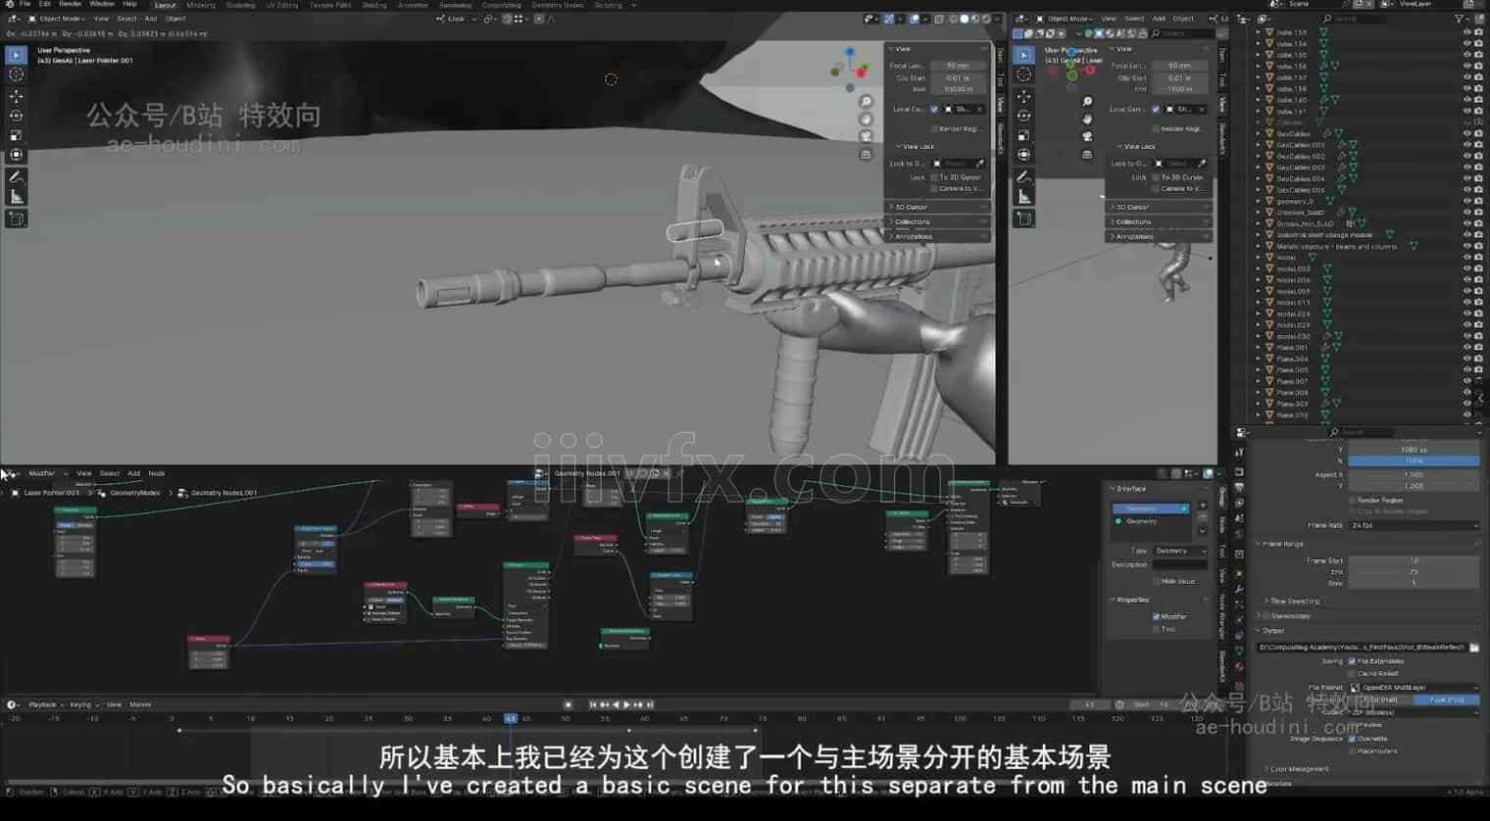Enable Cache Result checkbox
Viewport: 1490px width, 821px height.
[1353, 674]
